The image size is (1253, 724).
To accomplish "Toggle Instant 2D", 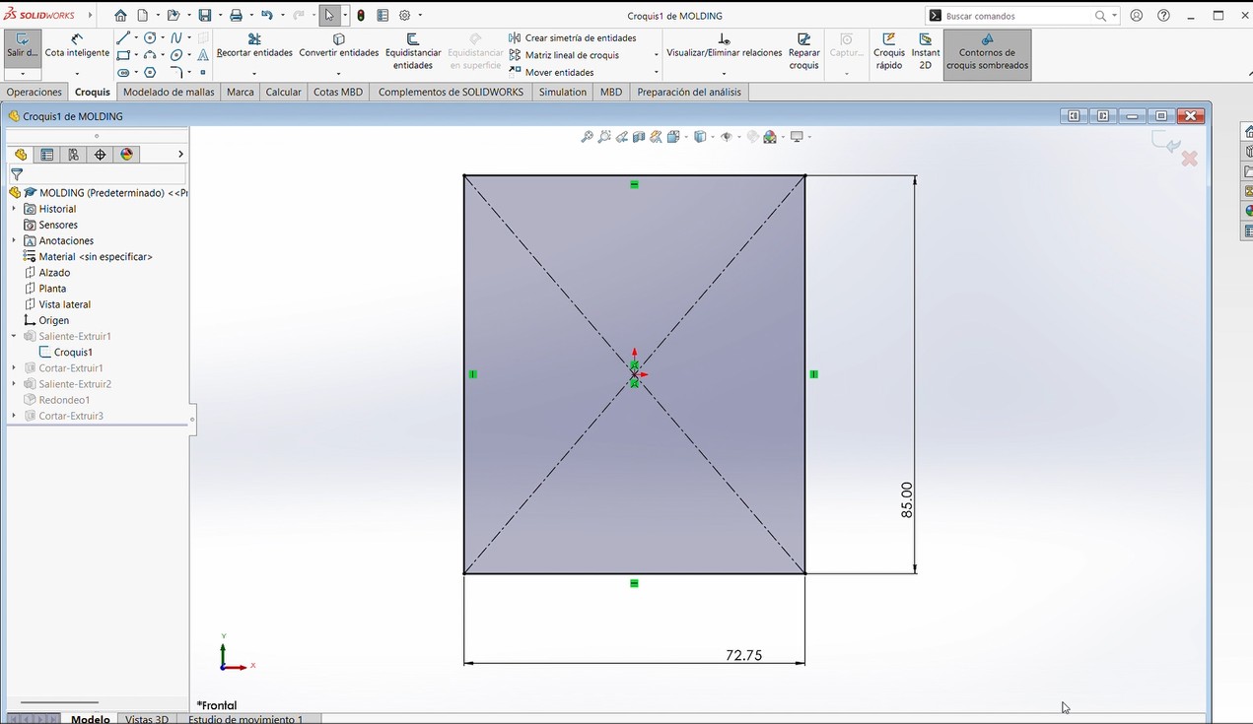I will pyautogui.click(x=926, y=52).
